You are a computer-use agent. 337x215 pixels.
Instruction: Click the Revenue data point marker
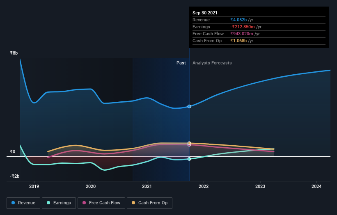(189, 107)
